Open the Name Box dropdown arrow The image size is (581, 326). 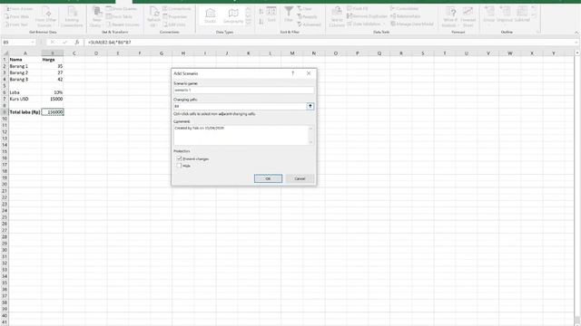click(x=33, y=43)
